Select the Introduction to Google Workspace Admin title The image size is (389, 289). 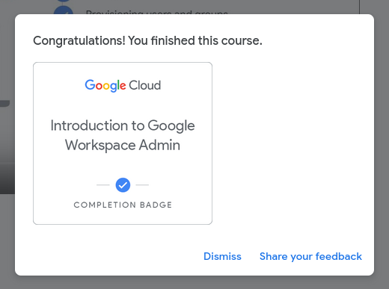(123, 135)
